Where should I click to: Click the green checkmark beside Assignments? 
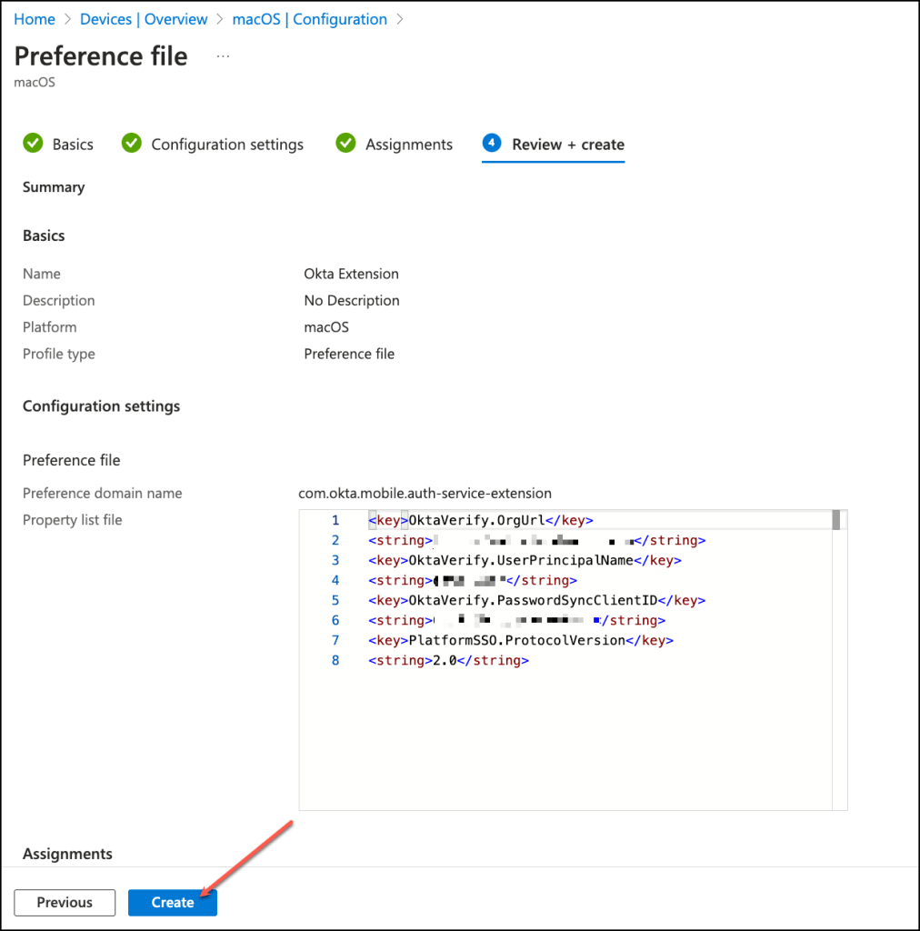click(x=345, y=144)
